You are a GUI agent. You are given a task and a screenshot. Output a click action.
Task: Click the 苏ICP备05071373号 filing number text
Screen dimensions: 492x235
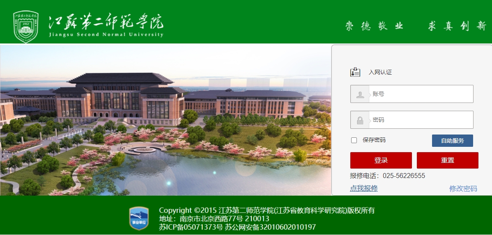[x=191, y=227]
